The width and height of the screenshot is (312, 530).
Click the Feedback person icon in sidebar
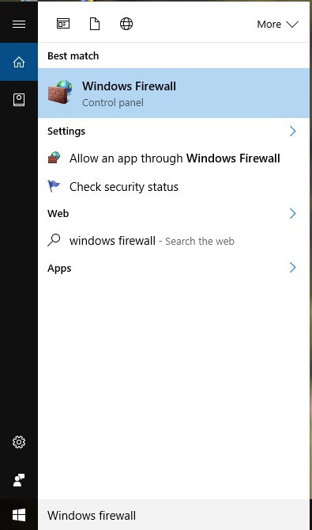tap(19, 480)
